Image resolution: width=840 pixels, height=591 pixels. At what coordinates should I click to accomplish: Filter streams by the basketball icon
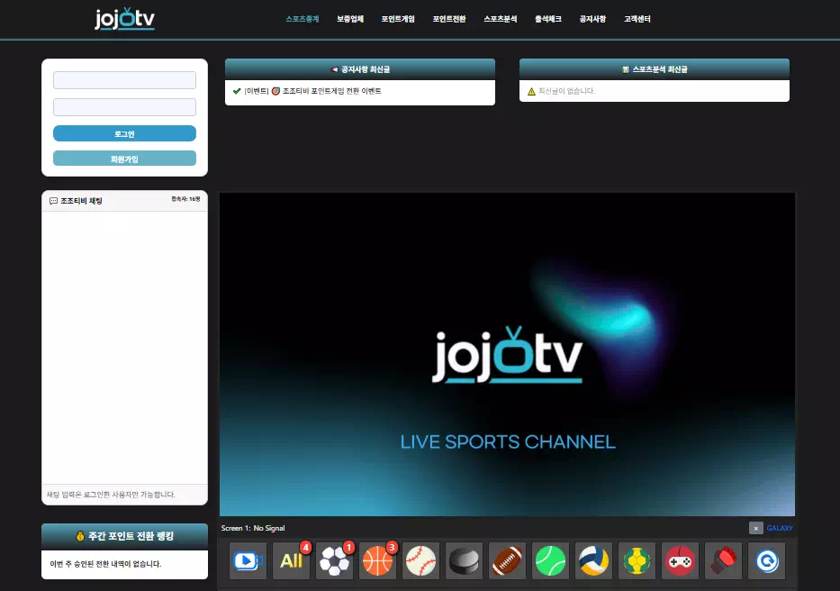[x=377, y=561]
